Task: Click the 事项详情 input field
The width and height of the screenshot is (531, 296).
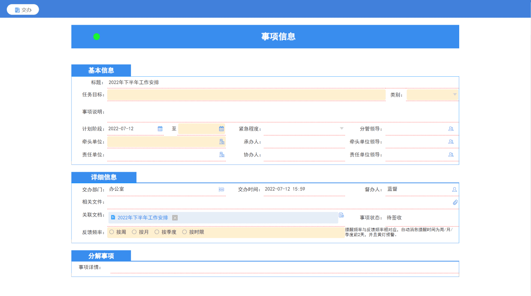Action: pos(285,267)
